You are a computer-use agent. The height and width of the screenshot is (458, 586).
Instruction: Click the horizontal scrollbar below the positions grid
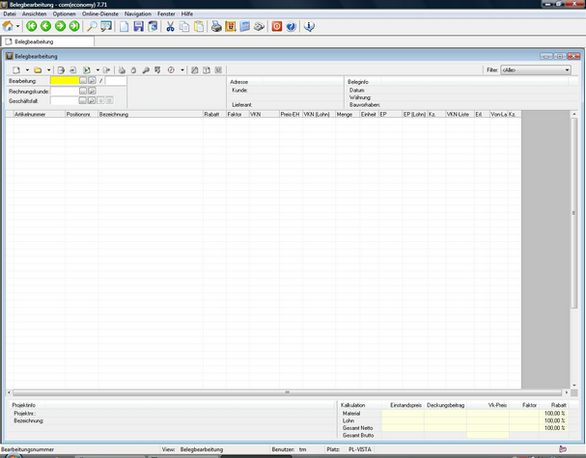tap(287, 392)
